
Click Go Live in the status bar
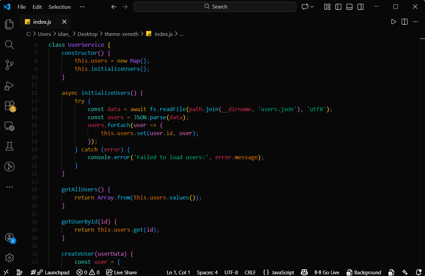coord(327,272)
